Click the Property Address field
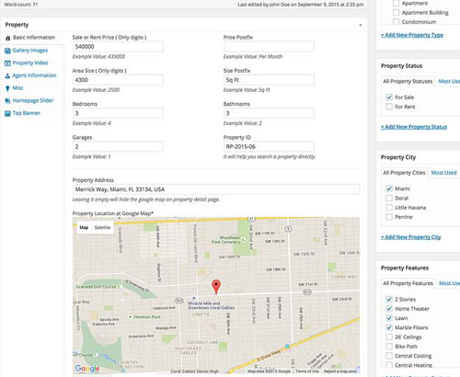 pos(216,189)
